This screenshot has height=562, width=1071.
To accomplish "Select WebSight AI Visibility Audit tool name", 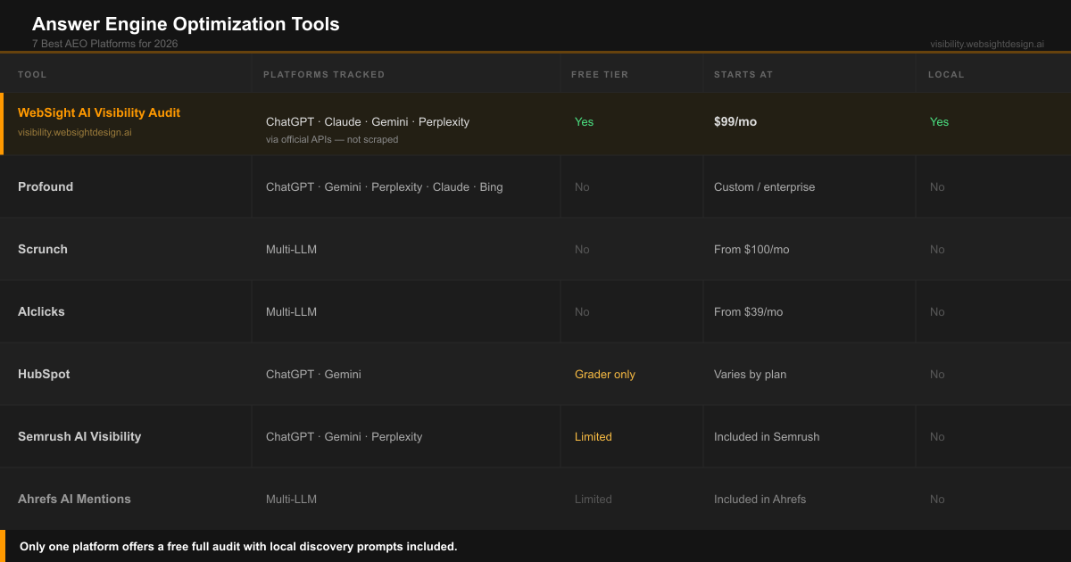I will [99, 112].
